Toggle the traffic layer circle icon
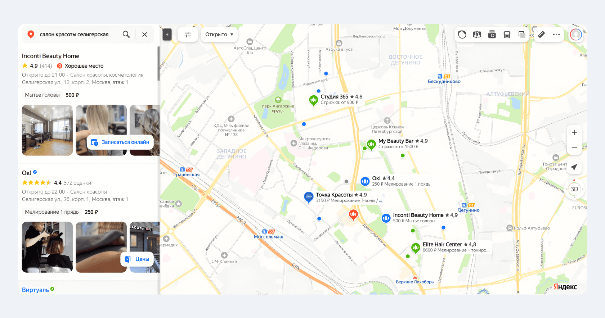 (462, 35)
